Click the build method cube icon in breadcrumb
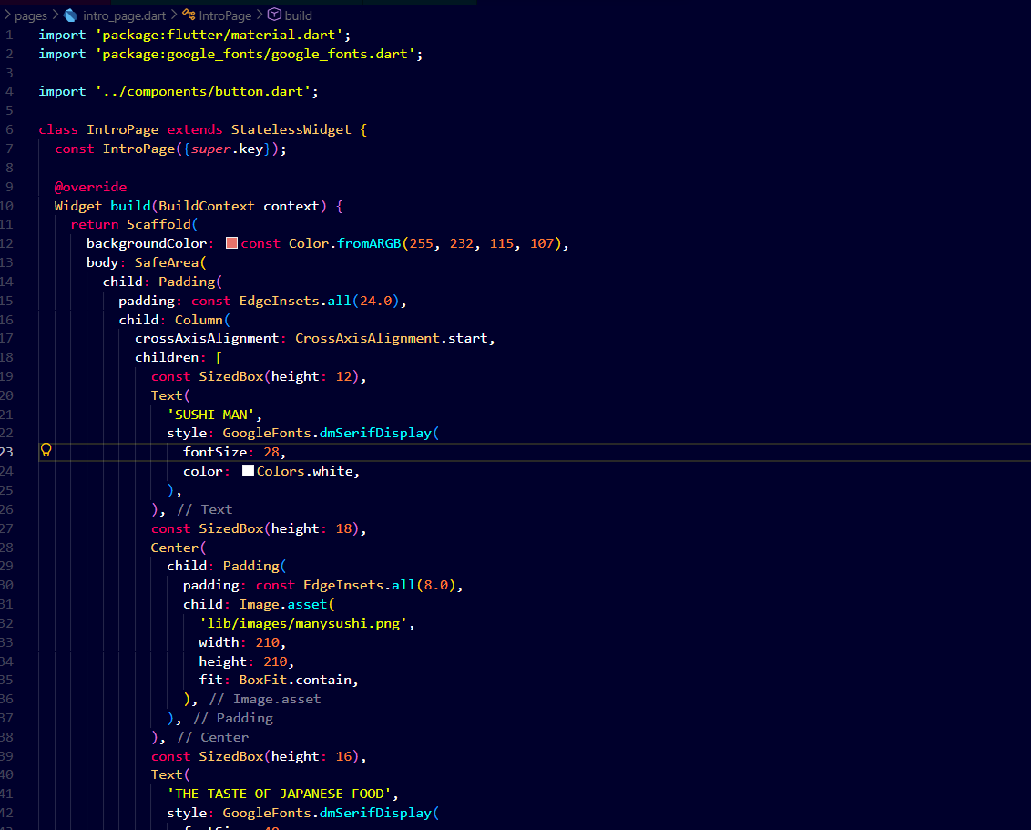This screenshot has width=1031, height=830. coord(274,15)
